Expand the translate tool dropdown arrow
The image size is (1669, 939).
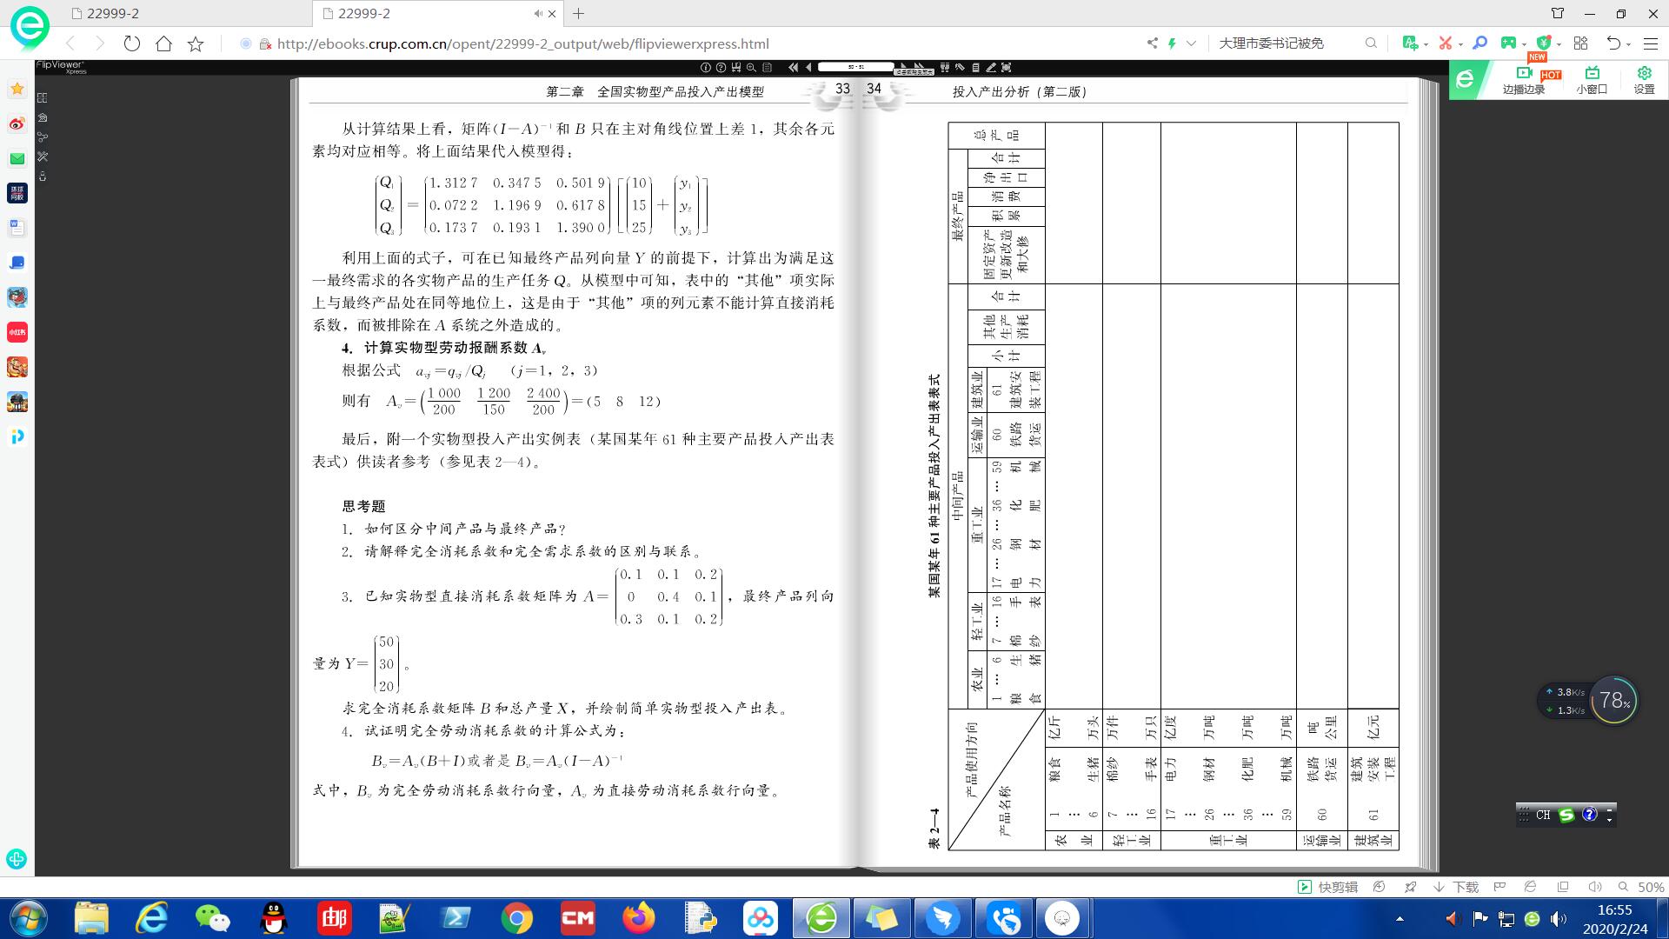tap(1426, 43)
